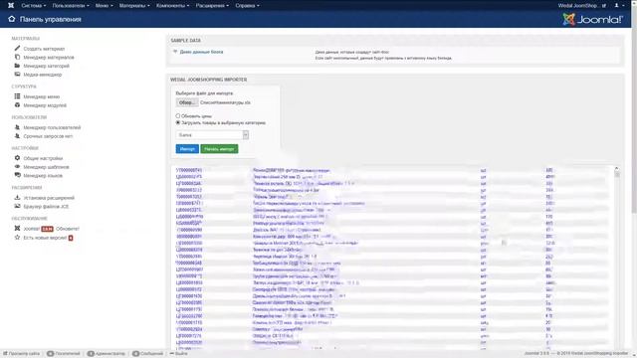The width and height of the screenshot is (637, 358).
Task: Click folder icon for Менеджер категорий
Action: [x=17, y=66]
